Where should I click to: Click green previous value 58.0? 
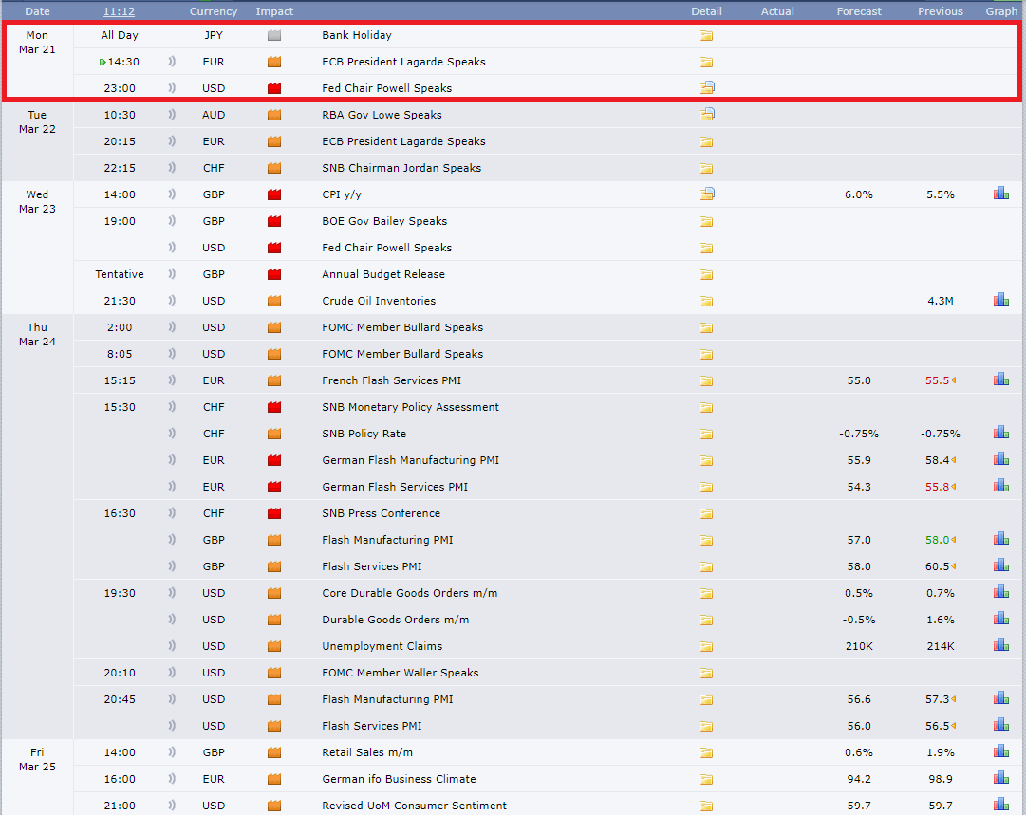(x=937, y=540)
